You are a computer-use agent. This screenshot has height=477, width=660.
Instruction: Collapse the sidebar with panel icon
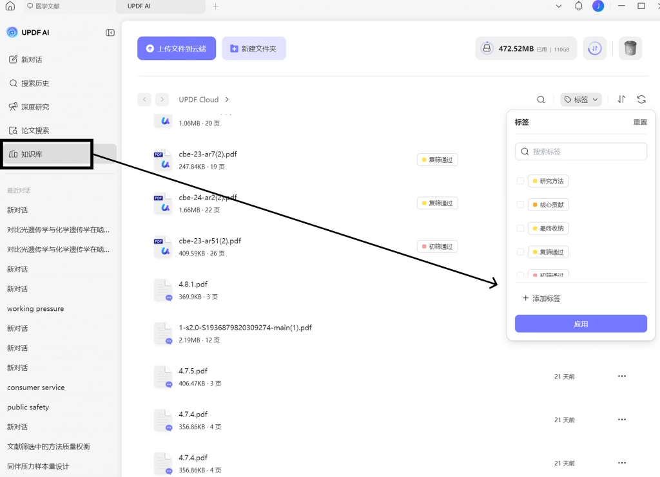tap(110, 32)
